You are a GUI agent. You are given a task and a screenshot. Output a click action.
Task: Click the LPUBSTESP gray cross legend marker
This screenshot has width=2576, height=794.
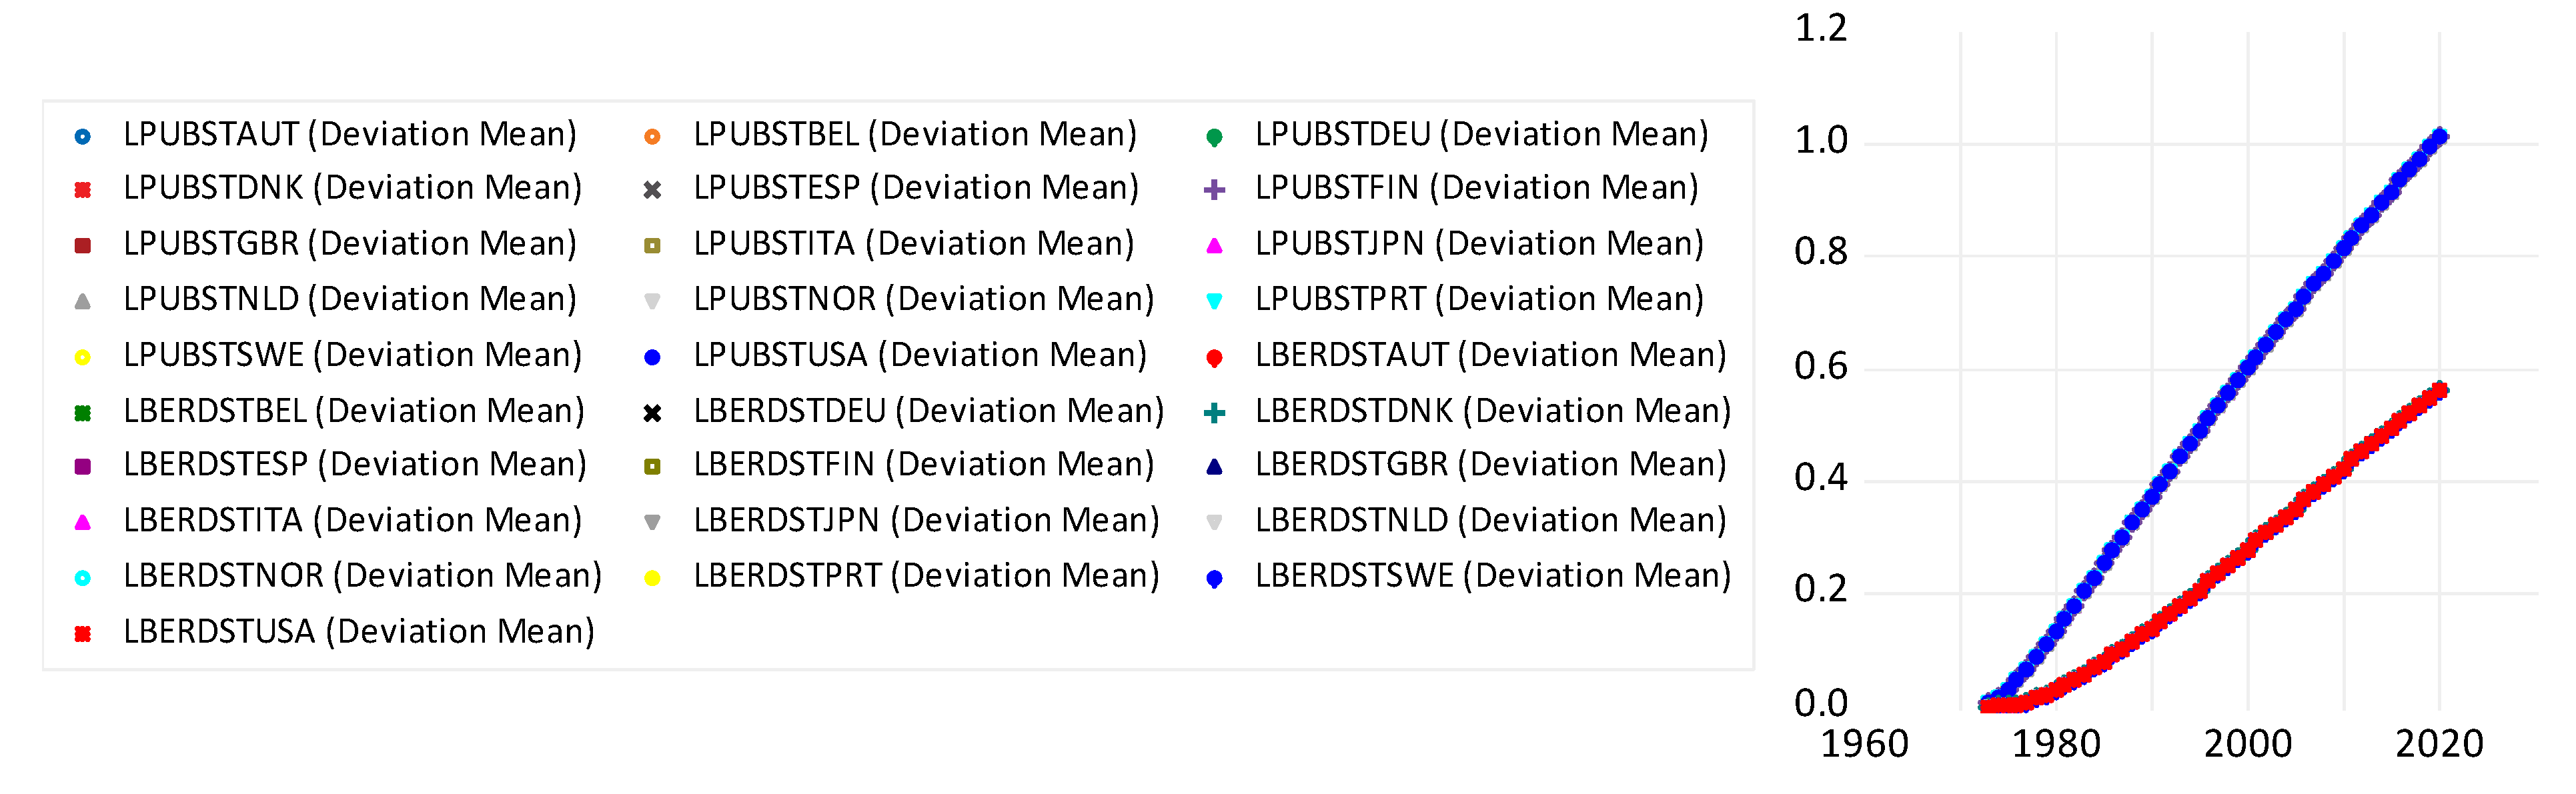click(652, 190)
